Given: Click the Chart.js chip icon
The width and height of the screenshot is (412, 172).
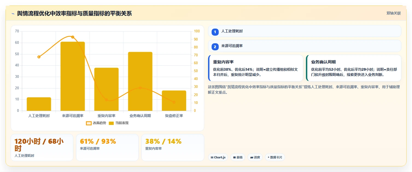Looking at the screenshot, I should pyautogui.click(x=212, y=157).
